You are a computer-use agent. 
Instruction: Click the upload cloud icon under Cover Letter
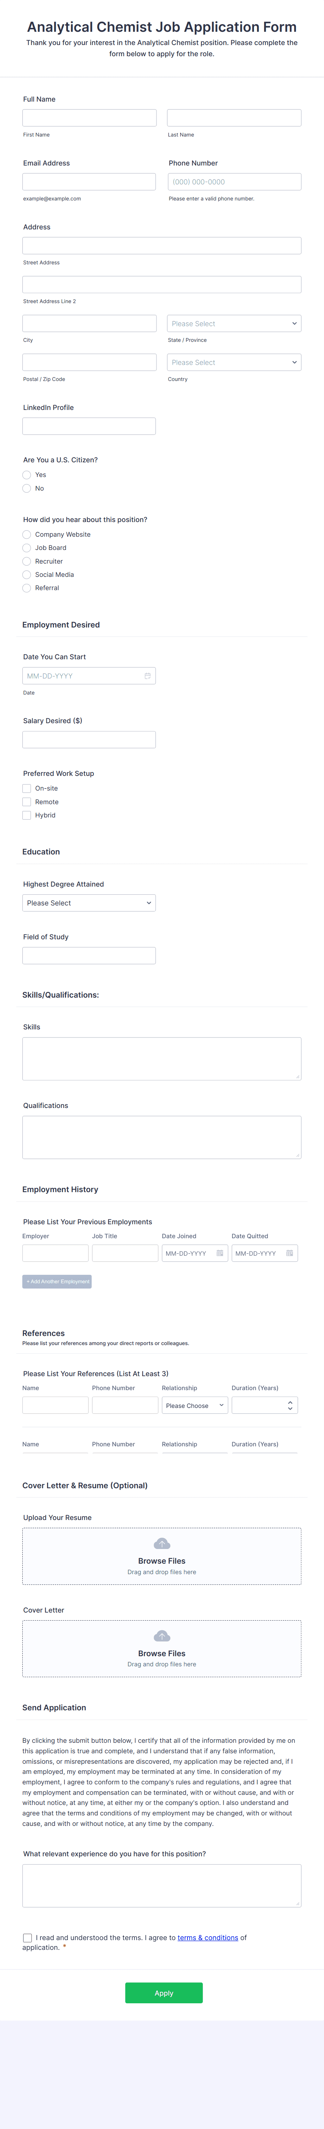point(162,1636)
